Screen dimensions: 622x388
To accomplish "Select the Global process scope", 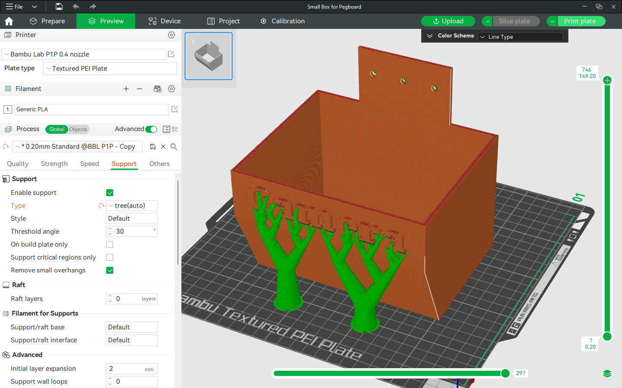I will [57, 129].
